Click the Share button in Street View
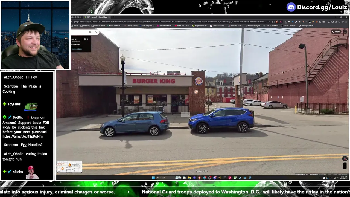 point(336,32)
